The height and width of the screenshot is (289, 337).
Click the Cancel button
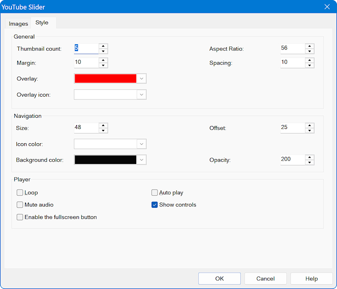[x=265, y=278]
